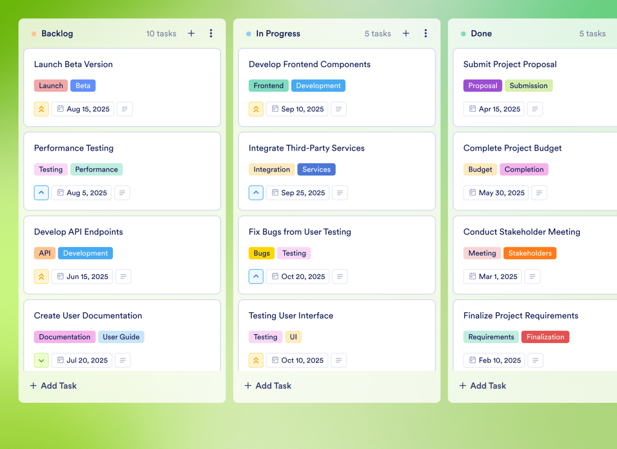Click the plus icon in the In Progress header
The height and width of the screenshot is (449, 617).
[x=406, y=33]
